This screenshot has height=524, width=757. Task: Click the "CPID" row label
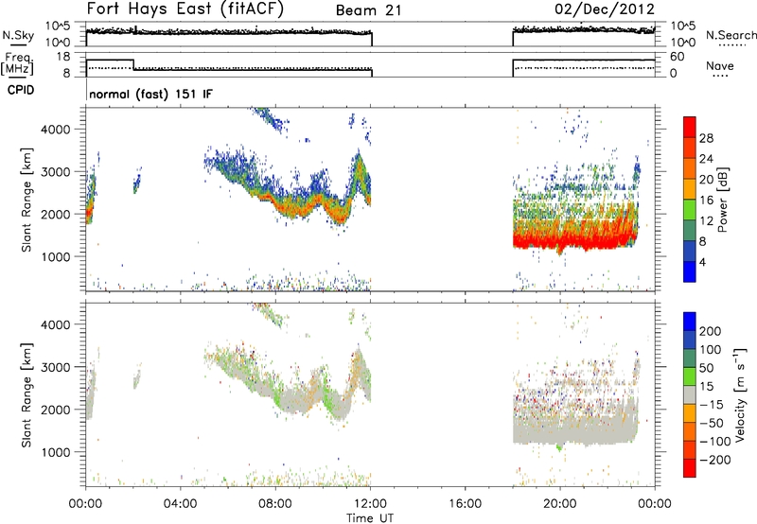(x=21, y=90)
